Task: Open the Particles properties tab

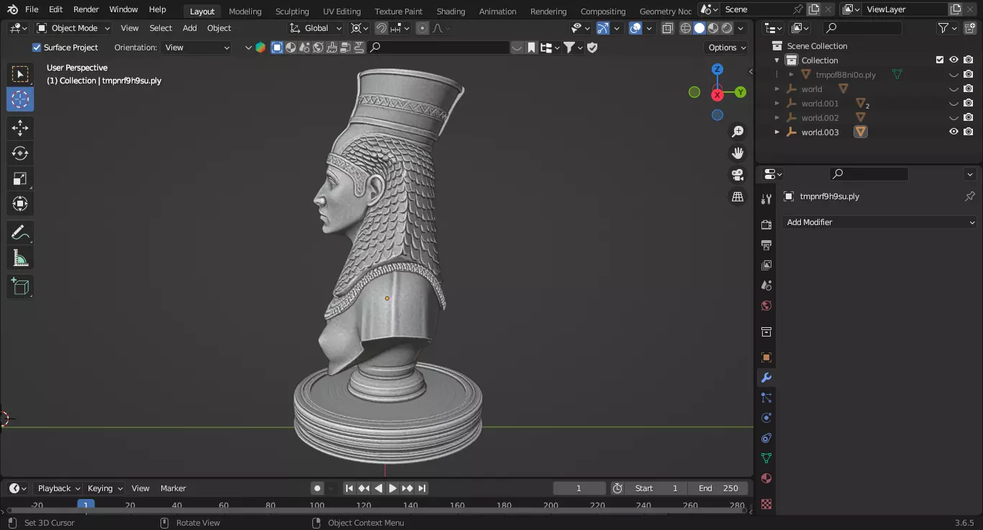Action: (x=766, y=398)
